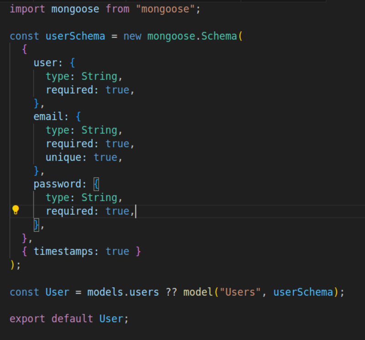Click the user property key
This screenshot has width=365, height=340.
click(x=45, y=63)
